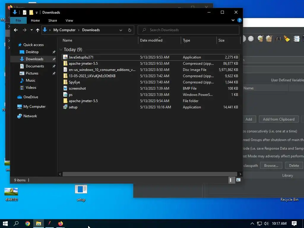Viewport: 304px width, 228px height.
Task: Select the screenshot BMP file
Action: pyautogui.click(x=151, y=88)
